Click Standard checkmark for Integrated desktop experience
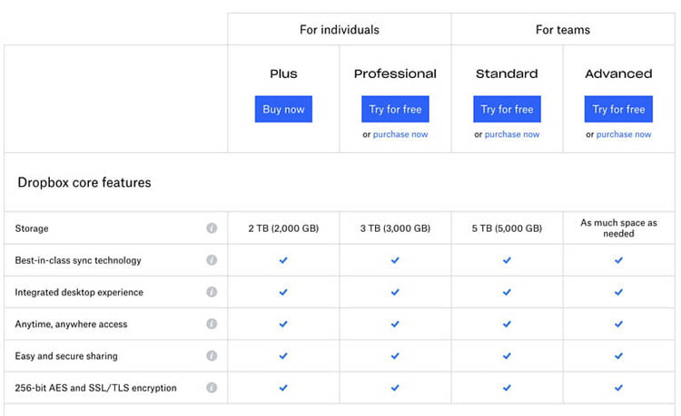Screen dimensions: 681x416 pyautogui.click(x=507, y=292)
